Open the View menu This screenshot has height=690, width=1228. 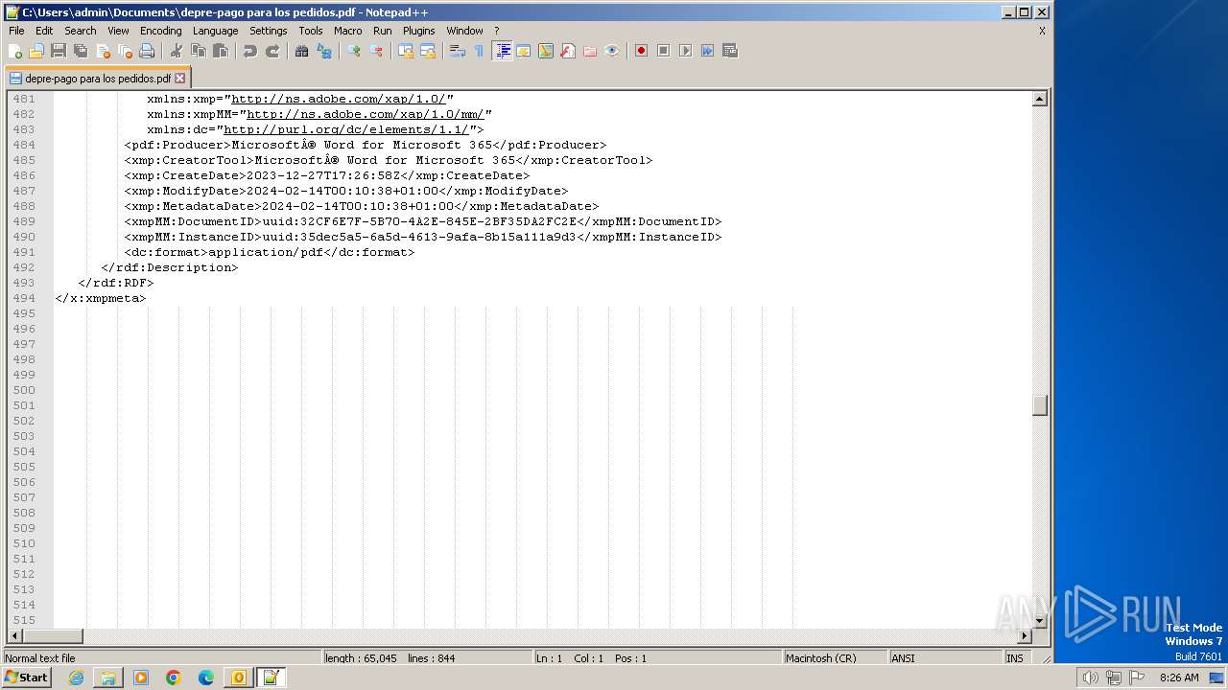point(118,31)
